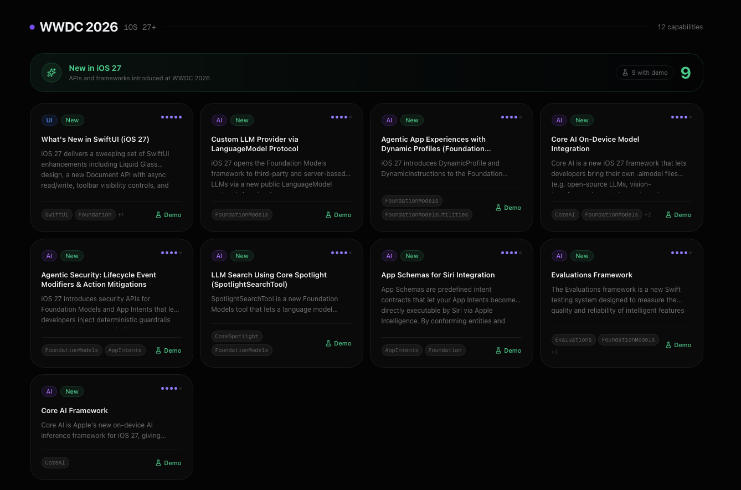
Task: Click the Demo flask icon on Agentic App Experiences card
Action: click(498, 208)
